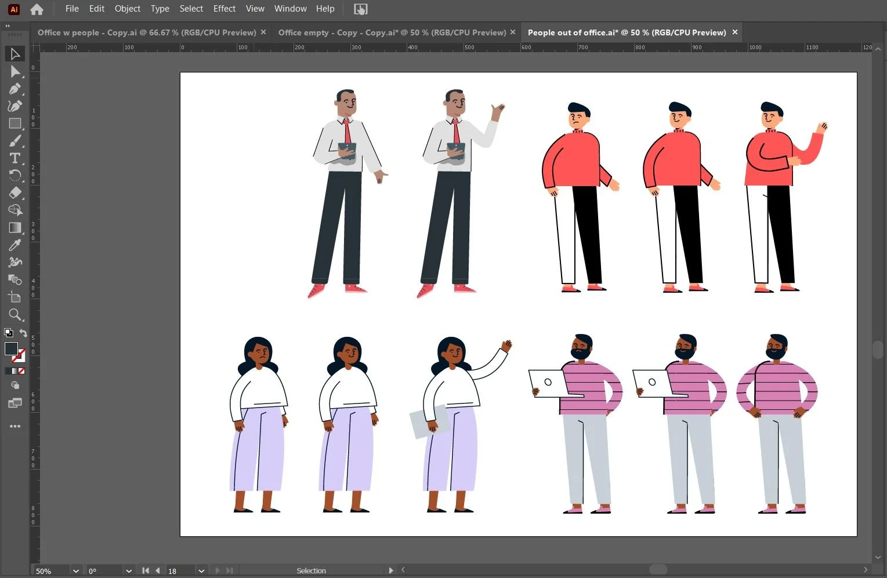Go to the first artboard

click(146, 571)
